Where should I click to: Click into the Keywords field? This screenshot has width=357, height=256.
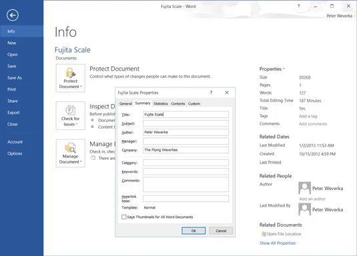(186, 171)
